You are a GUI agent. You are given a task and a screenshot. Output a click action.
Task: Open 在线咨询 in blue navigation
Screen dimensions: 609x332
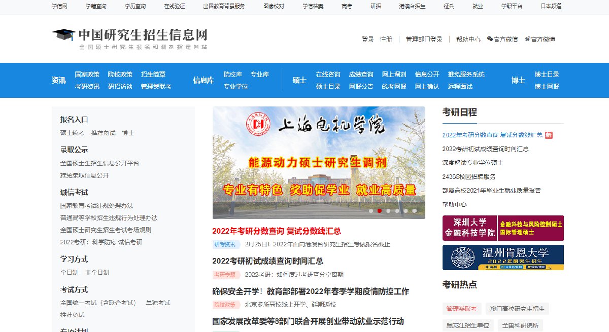pyautogui.click(x=328, y=75)
